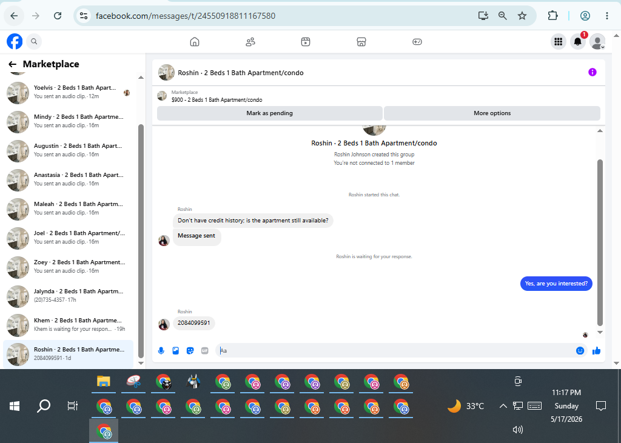
Task: Click the 2084099591 message bubble
Action: click(x=193, y=322)
